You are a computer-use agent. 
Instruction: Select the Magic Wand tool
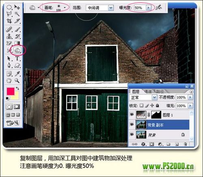[17, 14]
